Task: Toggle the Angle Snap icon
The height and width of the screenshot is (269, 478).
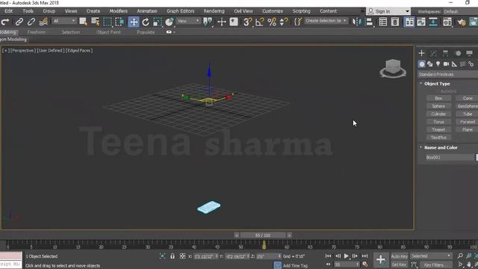Action: (x=259, y=22)
